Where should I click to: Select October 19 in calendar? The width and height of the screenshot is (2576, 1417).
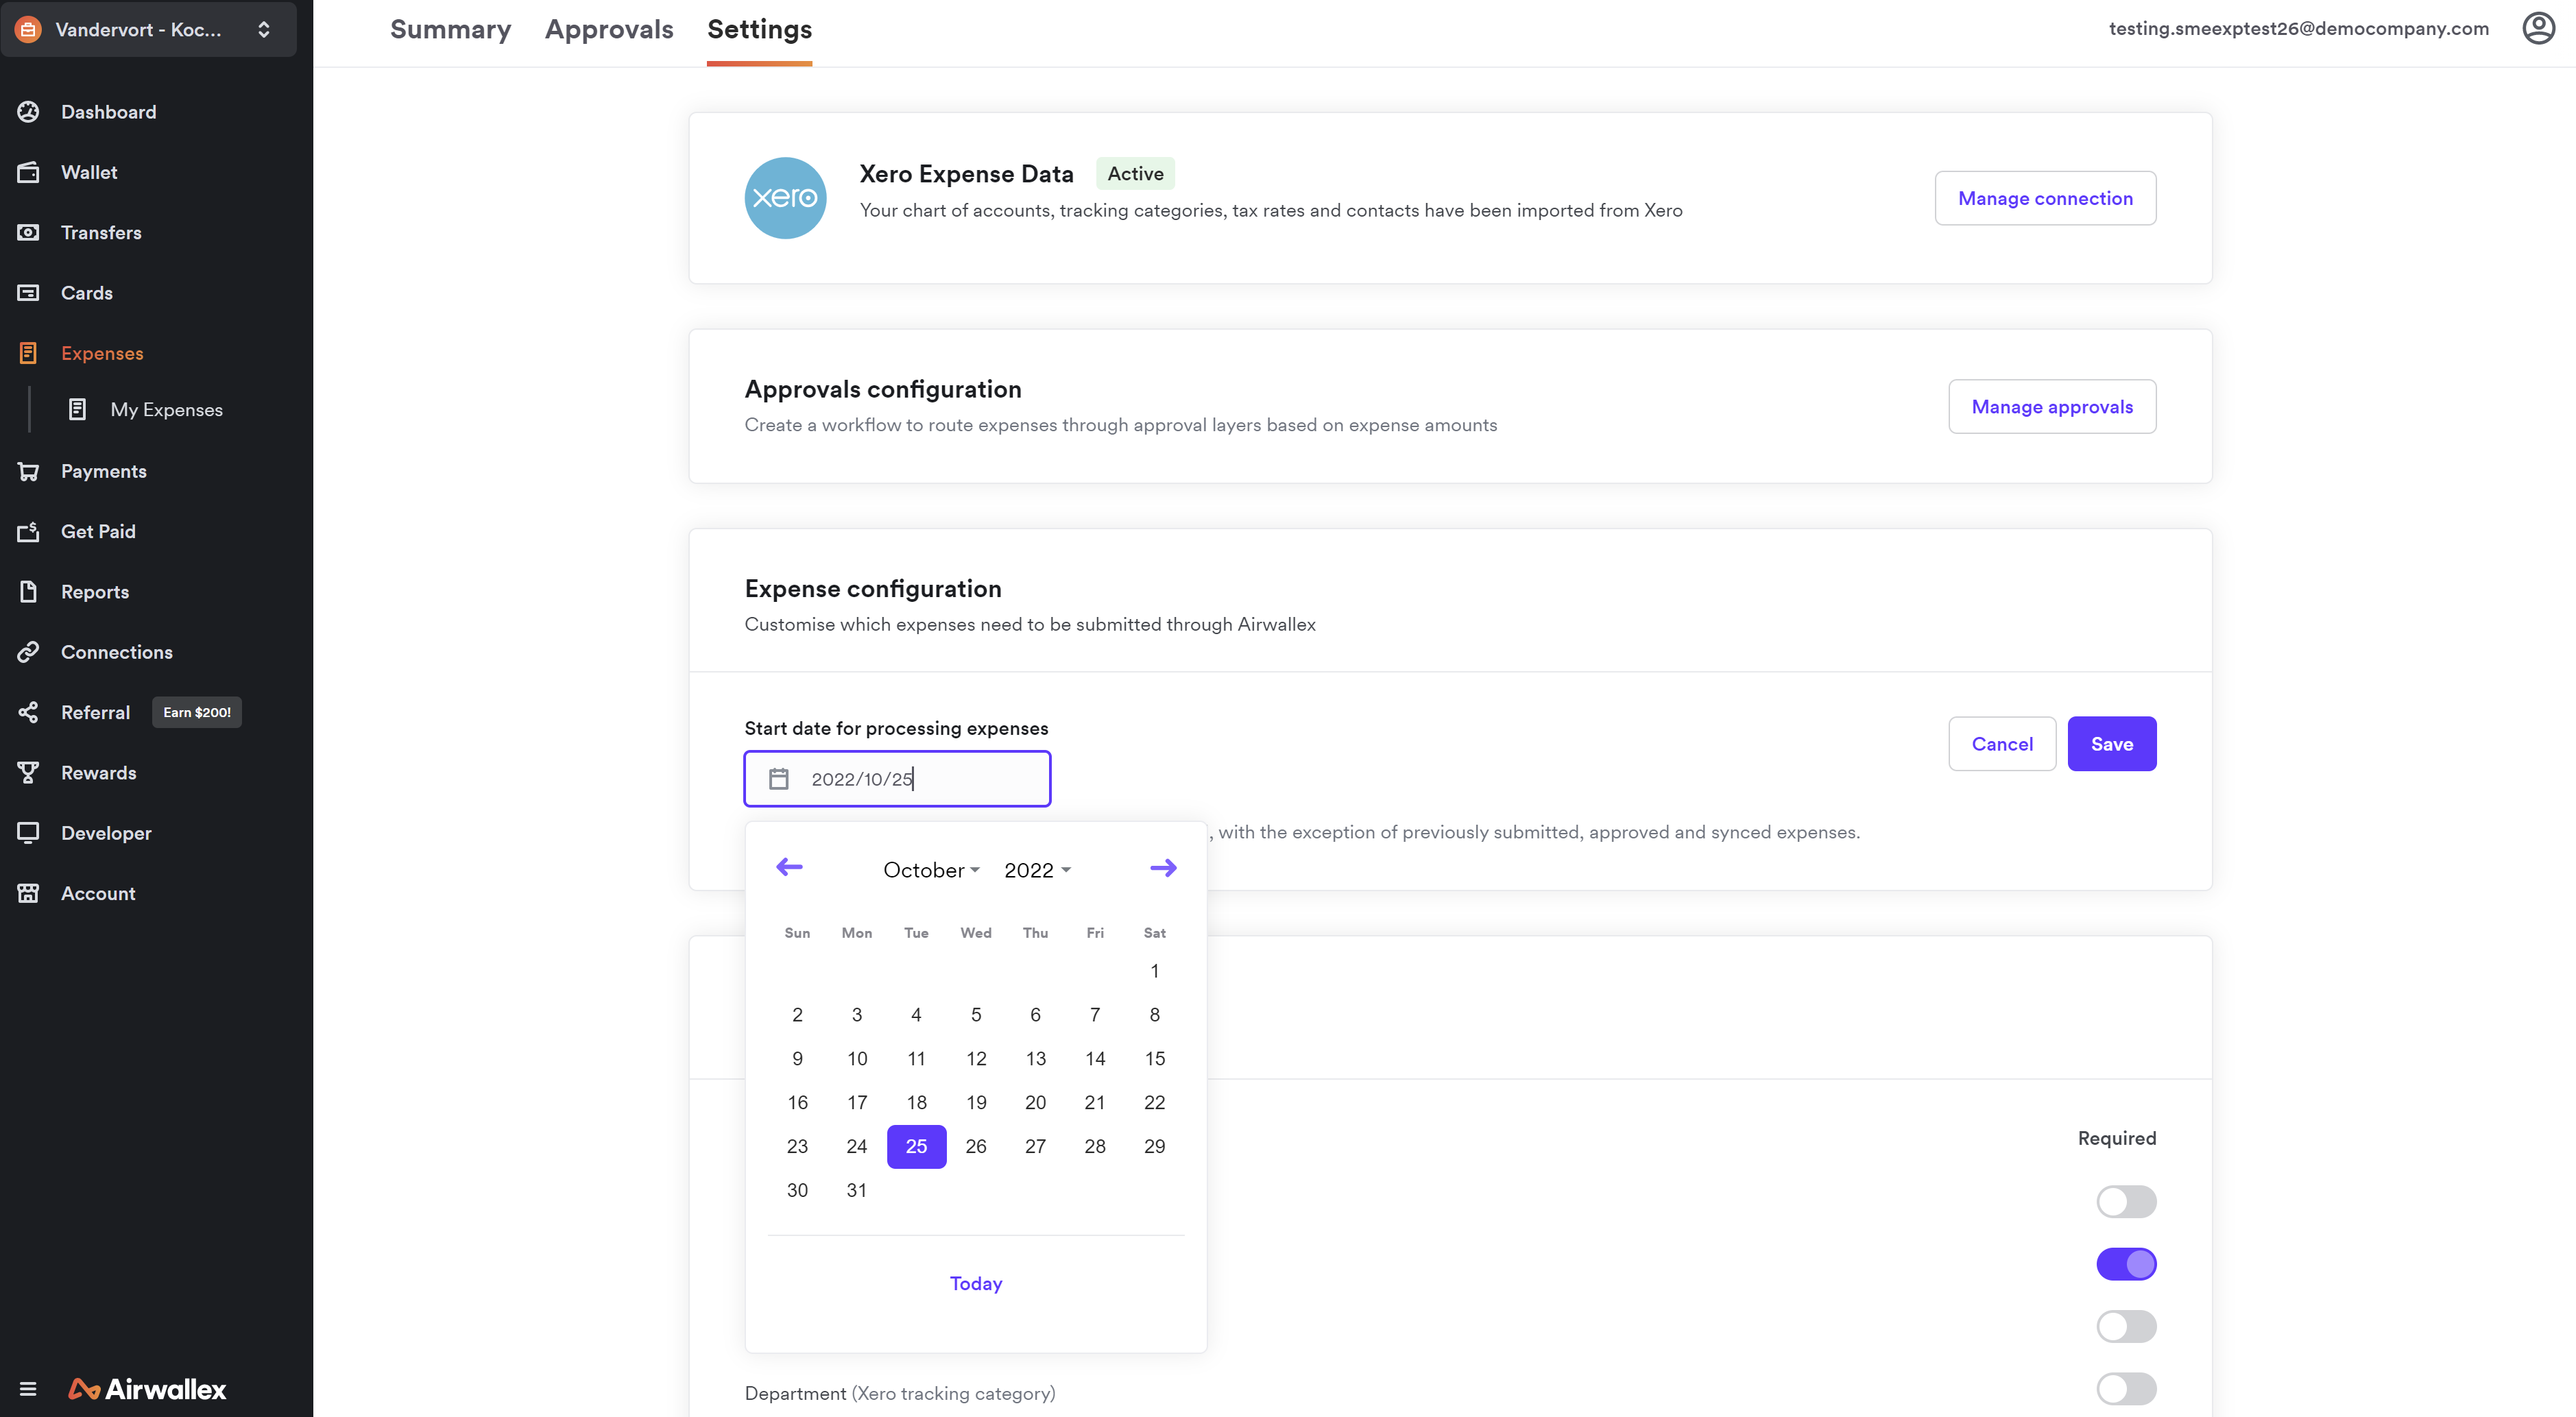976,1102
